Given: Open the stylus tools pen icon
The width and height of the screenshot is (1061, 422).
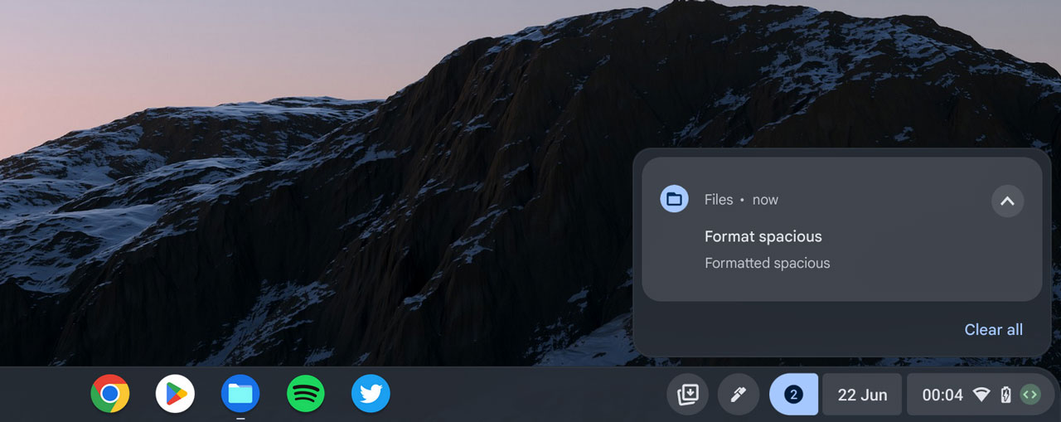Looking at the screenshot, I should click(739, 395).
